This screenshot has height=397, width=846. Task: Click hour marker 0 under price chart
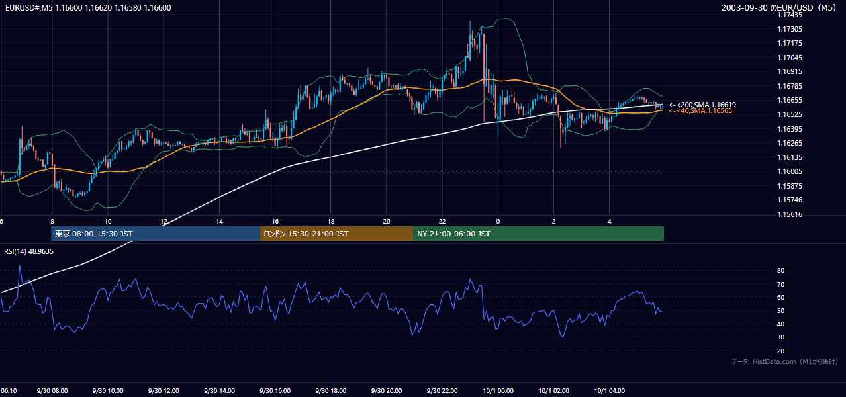point(497,221)
